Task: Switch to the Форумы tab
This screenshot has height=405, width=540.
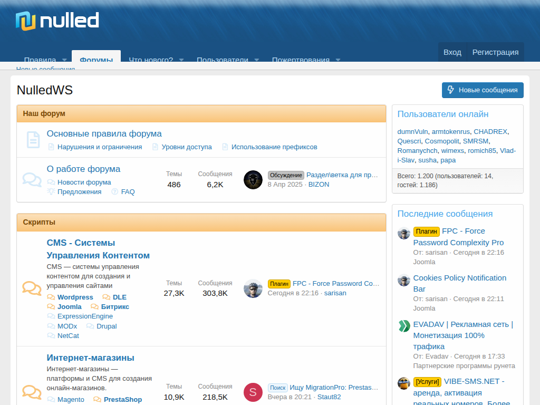Action: [x=96, y=59]
